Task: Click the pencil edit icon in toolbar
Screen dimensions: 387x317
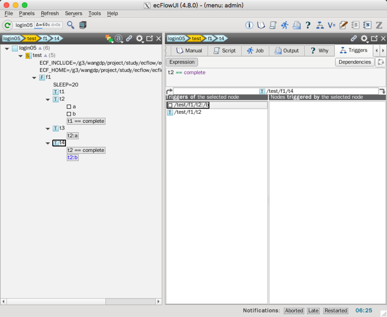Action: 343,25
